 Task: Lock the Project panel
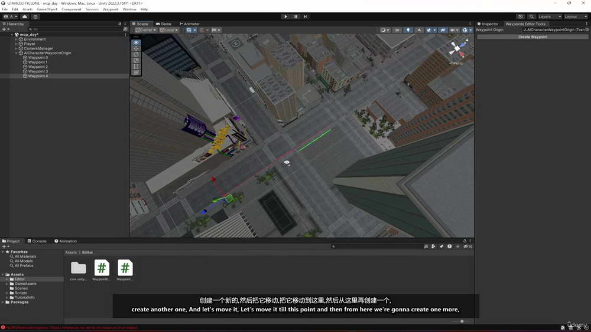pyautogui.click(x=465, y=241)
